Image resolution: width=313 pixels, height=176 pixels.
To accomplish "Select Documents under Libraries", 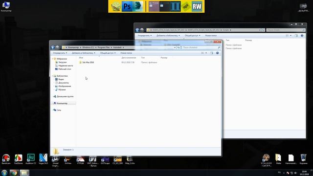I will pos(64,83).
